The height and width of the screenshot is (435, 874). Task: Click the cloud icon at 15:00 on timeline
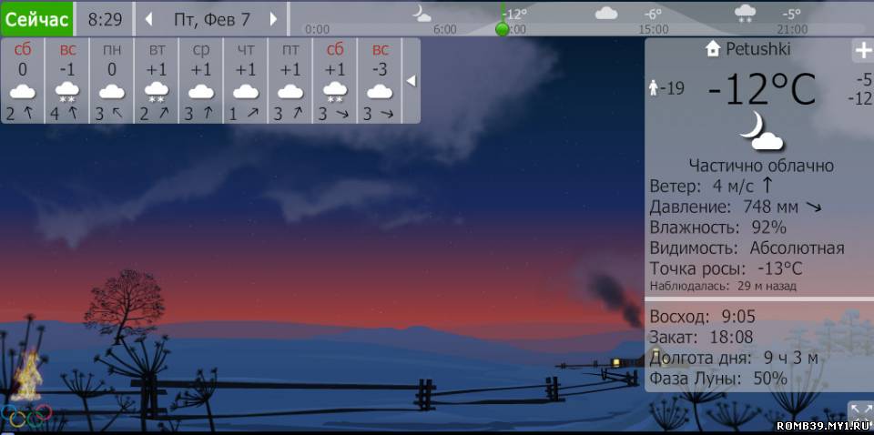tap(605, 14)
